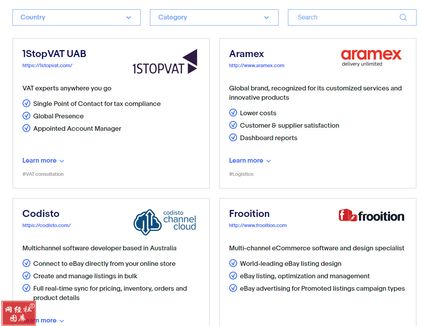Screen dimensions: 422x326
Task: Click the Codisto card title
Action: pos(41,214)
